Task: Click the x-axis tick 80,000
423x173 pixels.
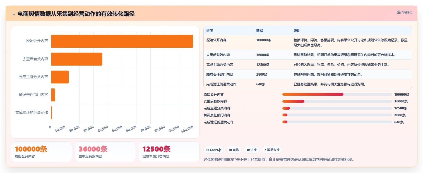Action: click(160, 129)
